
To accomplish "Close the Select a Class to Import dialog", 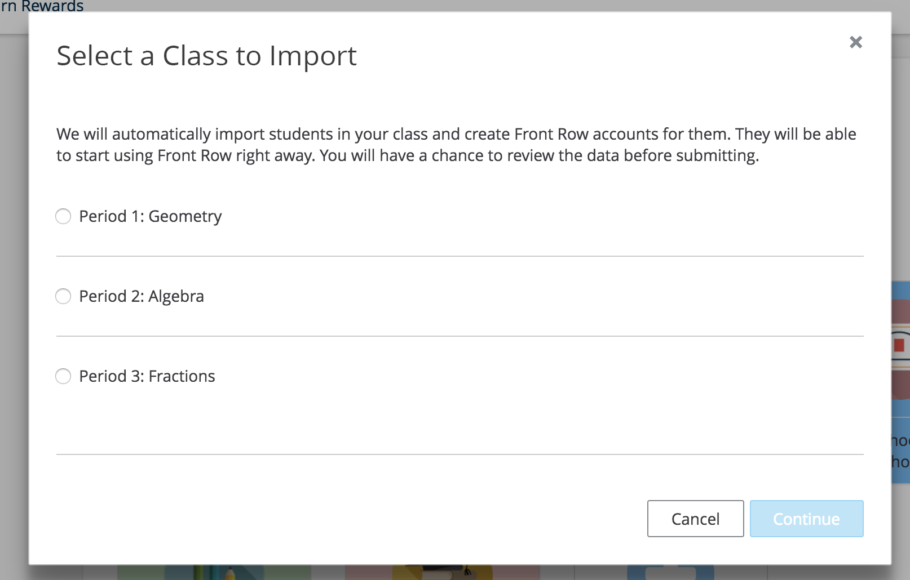I will coord(855,42).
